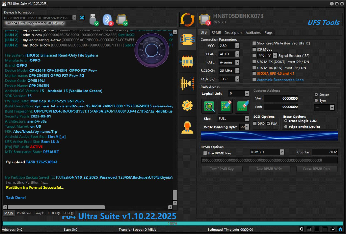Viewport: 346px width, 234px height.
Task: Open the EMMC sidebar module
Action: pyautogui.click(x=187, y=61)
